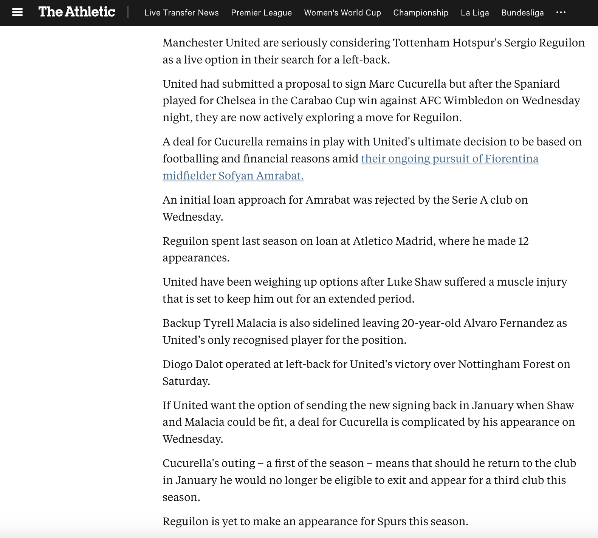Open the Premier League section

[262, 12]
